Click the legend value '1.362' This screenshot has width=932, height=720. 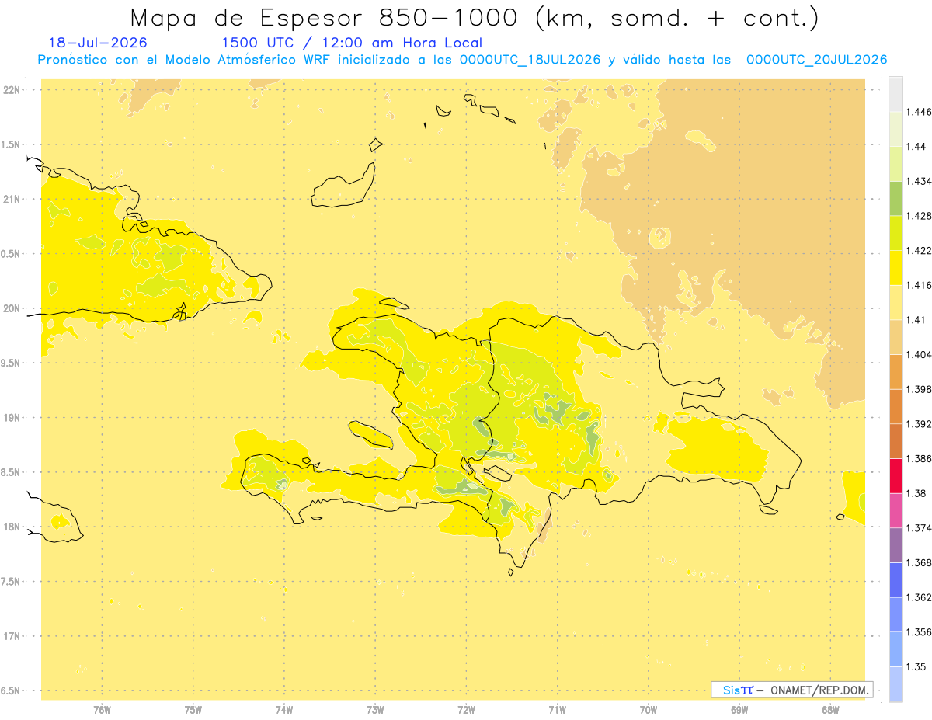coord(919,597)
